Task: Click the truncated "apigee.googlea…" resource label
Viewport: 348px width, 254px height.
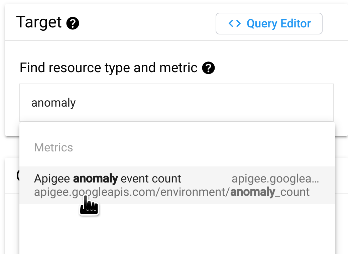Action: pyautogui.click(x=275, y=179)
